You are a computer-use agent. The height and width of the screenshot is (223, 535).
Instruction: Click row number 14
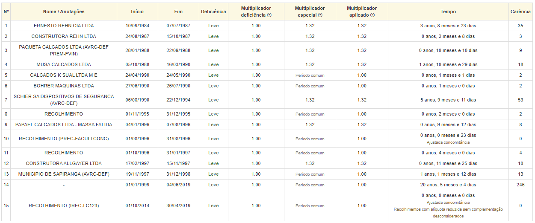(x=6, y=185)
